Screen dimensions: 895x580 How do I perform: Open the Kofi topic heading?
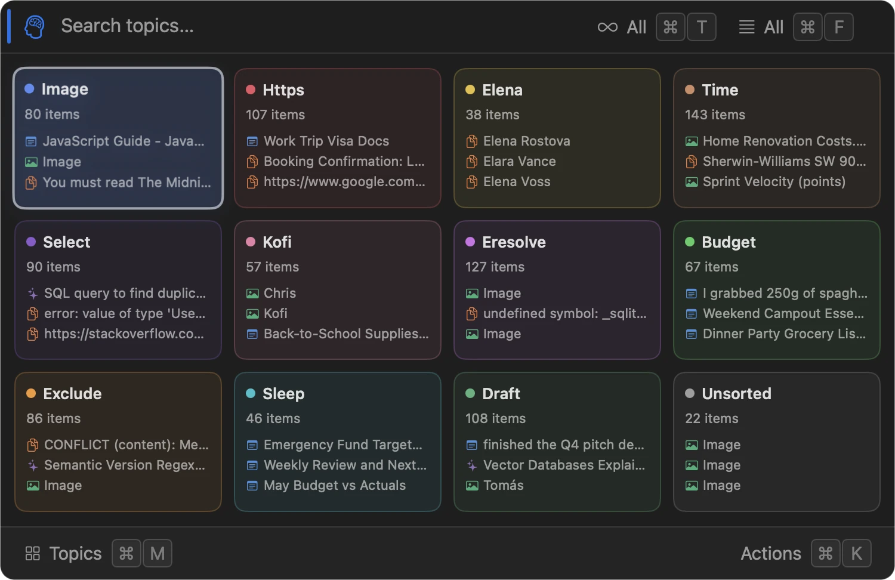277,242
